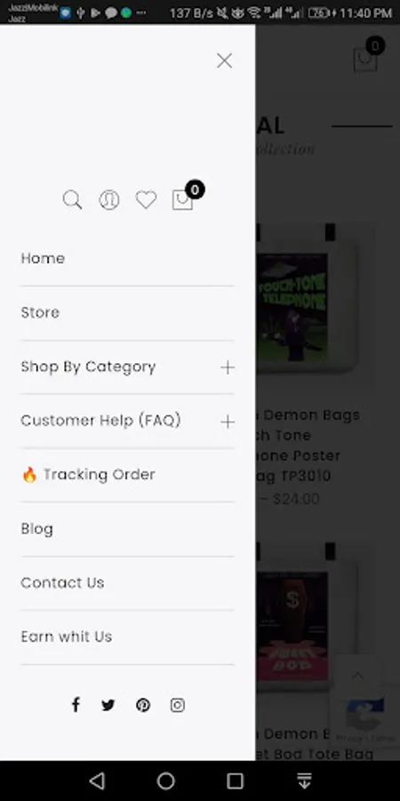400x801 pixels.
Task: Open wishlist heart icon
Action: point(146,199)
